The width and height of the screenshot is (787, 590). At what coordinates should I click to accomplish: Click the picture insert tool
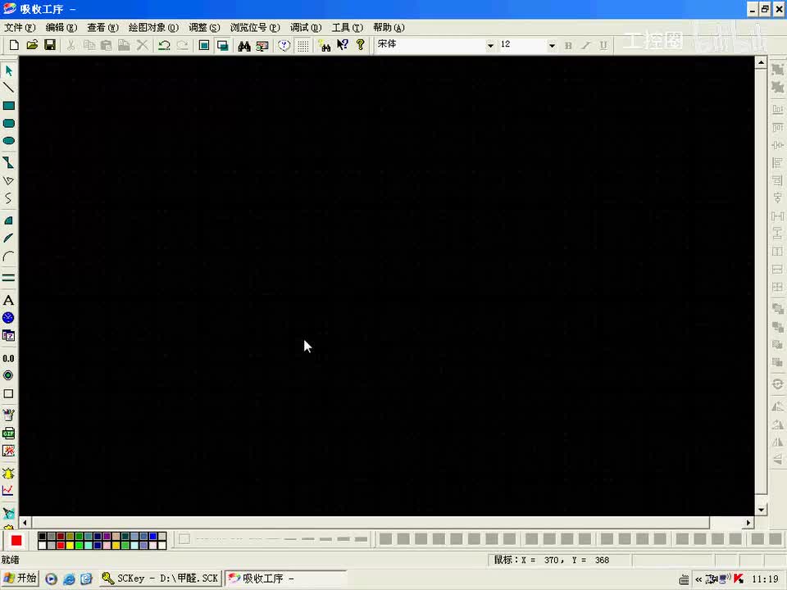(x=8, y=451)
